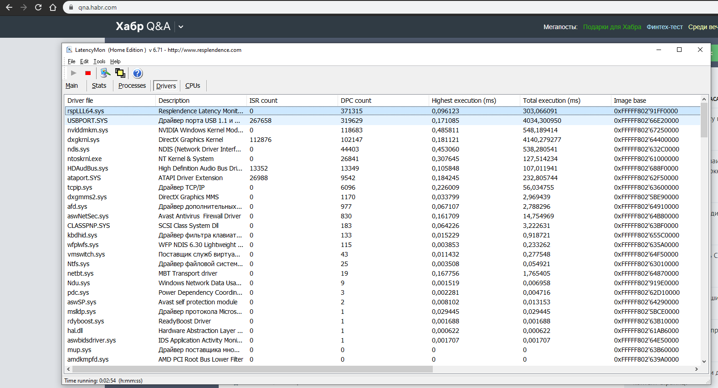Image resolution: width=718 pixels, height=388 pixels.
Task: Open the browser home page icon
Action: click(x=53, y=7)
